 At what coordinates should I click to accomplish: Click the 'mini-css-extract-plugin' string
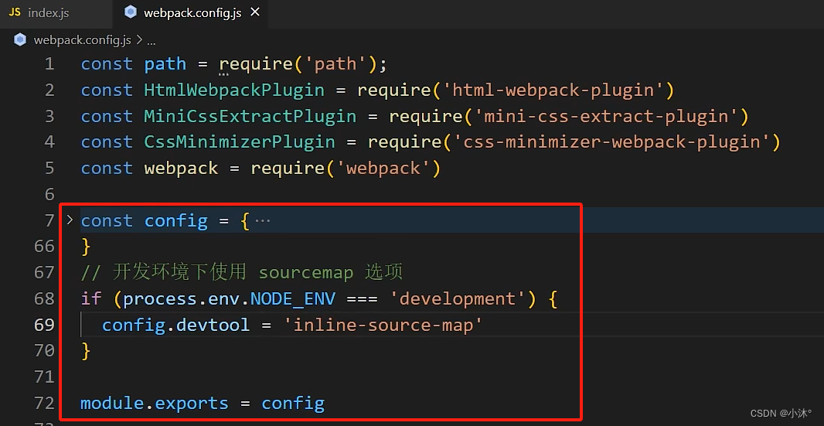[x=606, y=117]
